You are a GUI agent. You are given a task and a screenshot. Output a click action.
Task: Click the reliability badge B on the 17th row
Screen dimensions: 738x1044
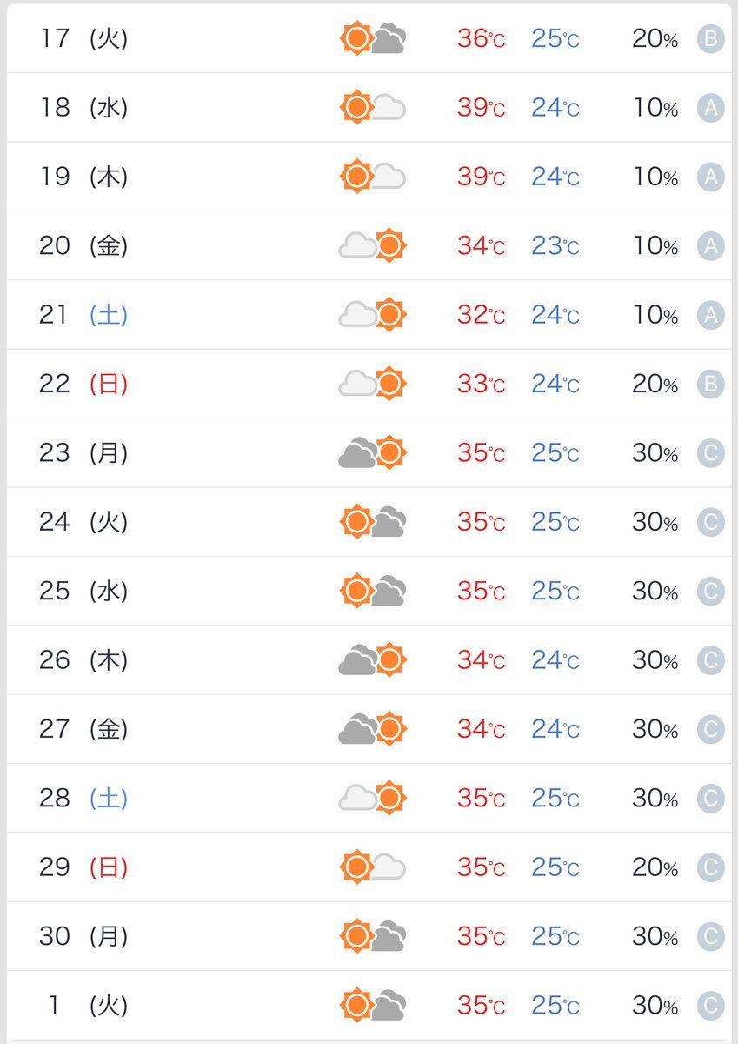click(710, 39)
